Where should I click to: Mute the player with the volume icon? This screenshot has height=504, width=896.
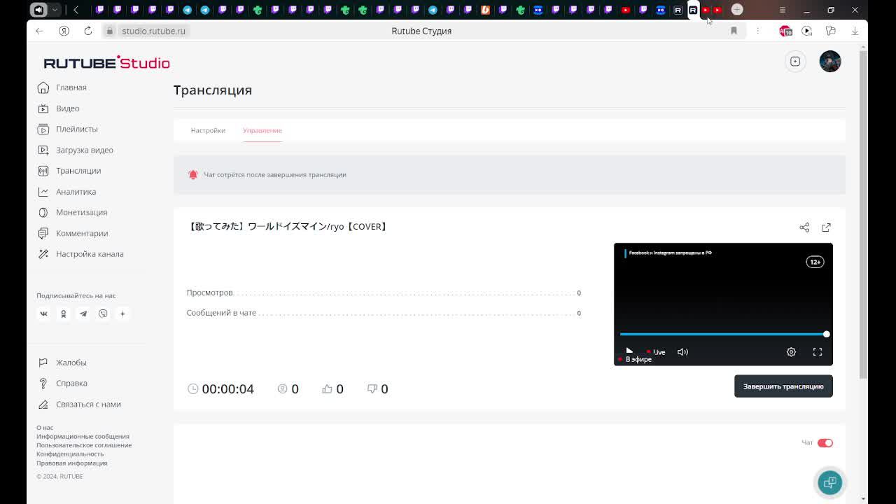682,352
